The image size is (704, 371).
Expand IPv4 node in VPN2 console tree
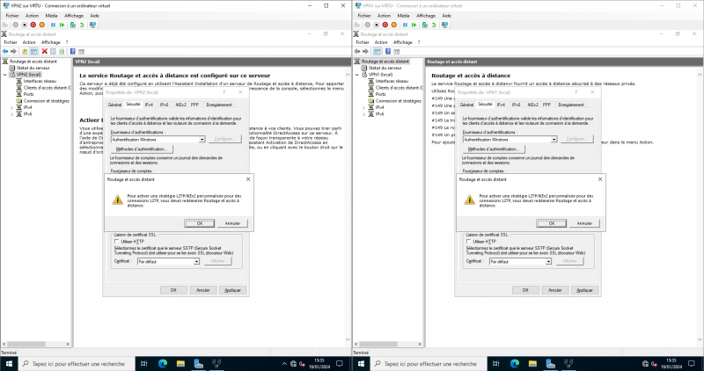(12, 107)
